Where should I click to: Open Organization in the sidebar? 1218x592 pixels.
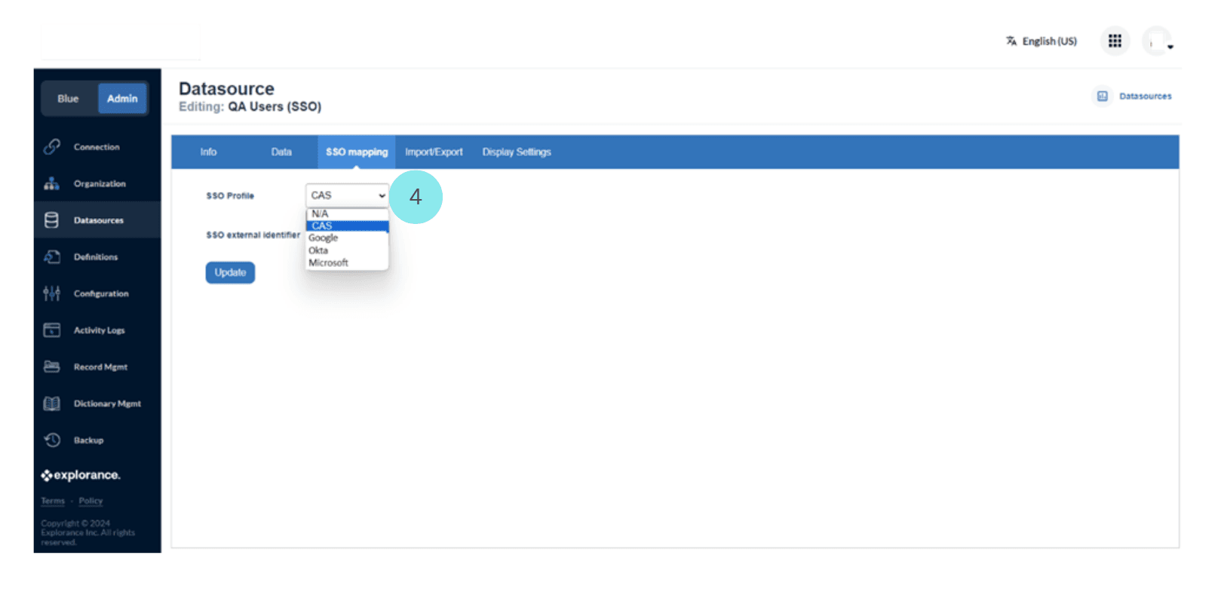pos(100,183)
